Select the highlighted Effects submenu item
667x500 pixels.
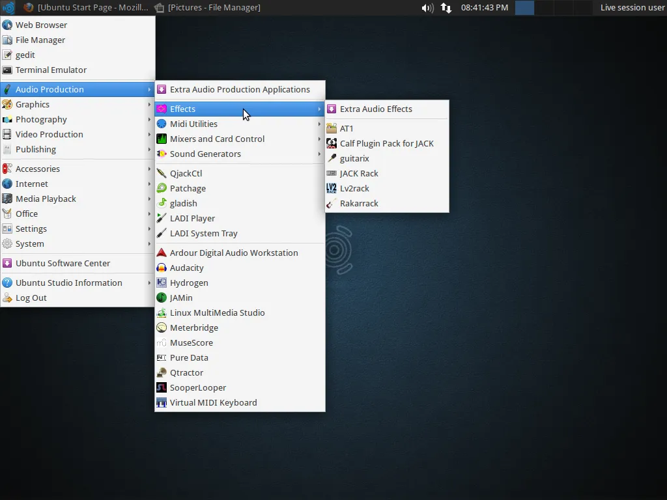pyautogui.click(x=240, y=109)
